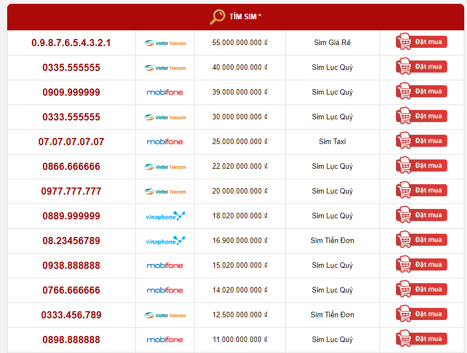Click Viettel Telecom logo in 0977.777.777 row
This screenshot has width=467, height=353.
[165, 191]
